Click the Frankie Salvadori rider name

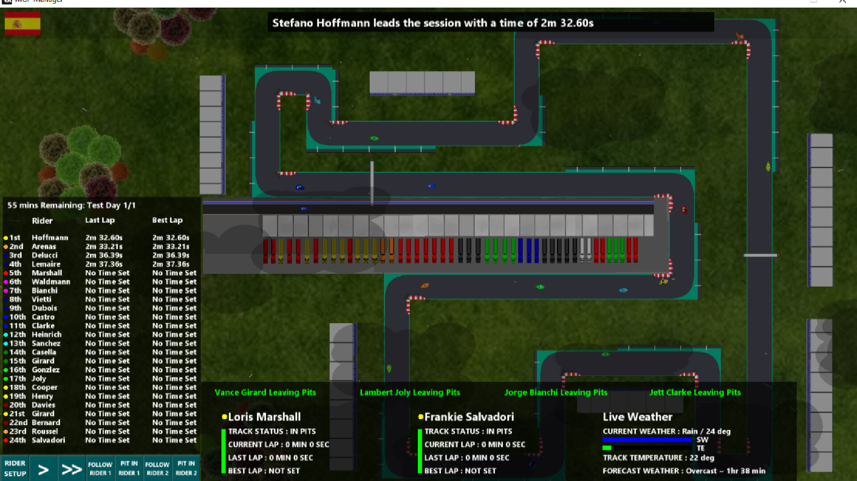469,417
